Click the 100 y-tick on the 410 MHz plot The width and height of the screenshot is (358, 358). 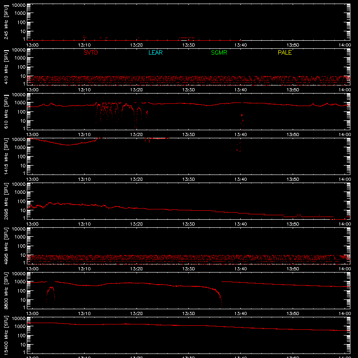pyautogui.click(x=22, y=67)
